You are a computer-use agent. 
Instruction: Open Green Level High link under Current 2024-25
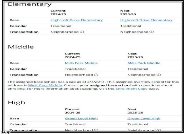click(81, 118)
